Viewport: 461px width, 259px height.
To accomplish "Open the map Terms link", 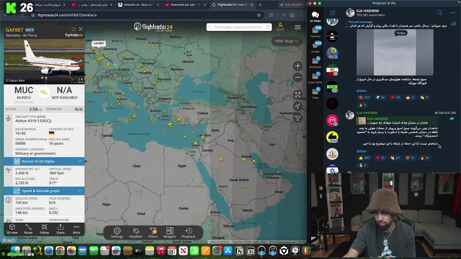I will [x=301, y=242].
